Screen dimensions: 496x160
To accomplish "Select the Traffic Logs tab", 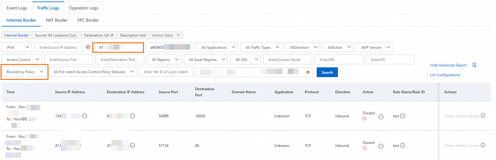I will click(48, 8).
